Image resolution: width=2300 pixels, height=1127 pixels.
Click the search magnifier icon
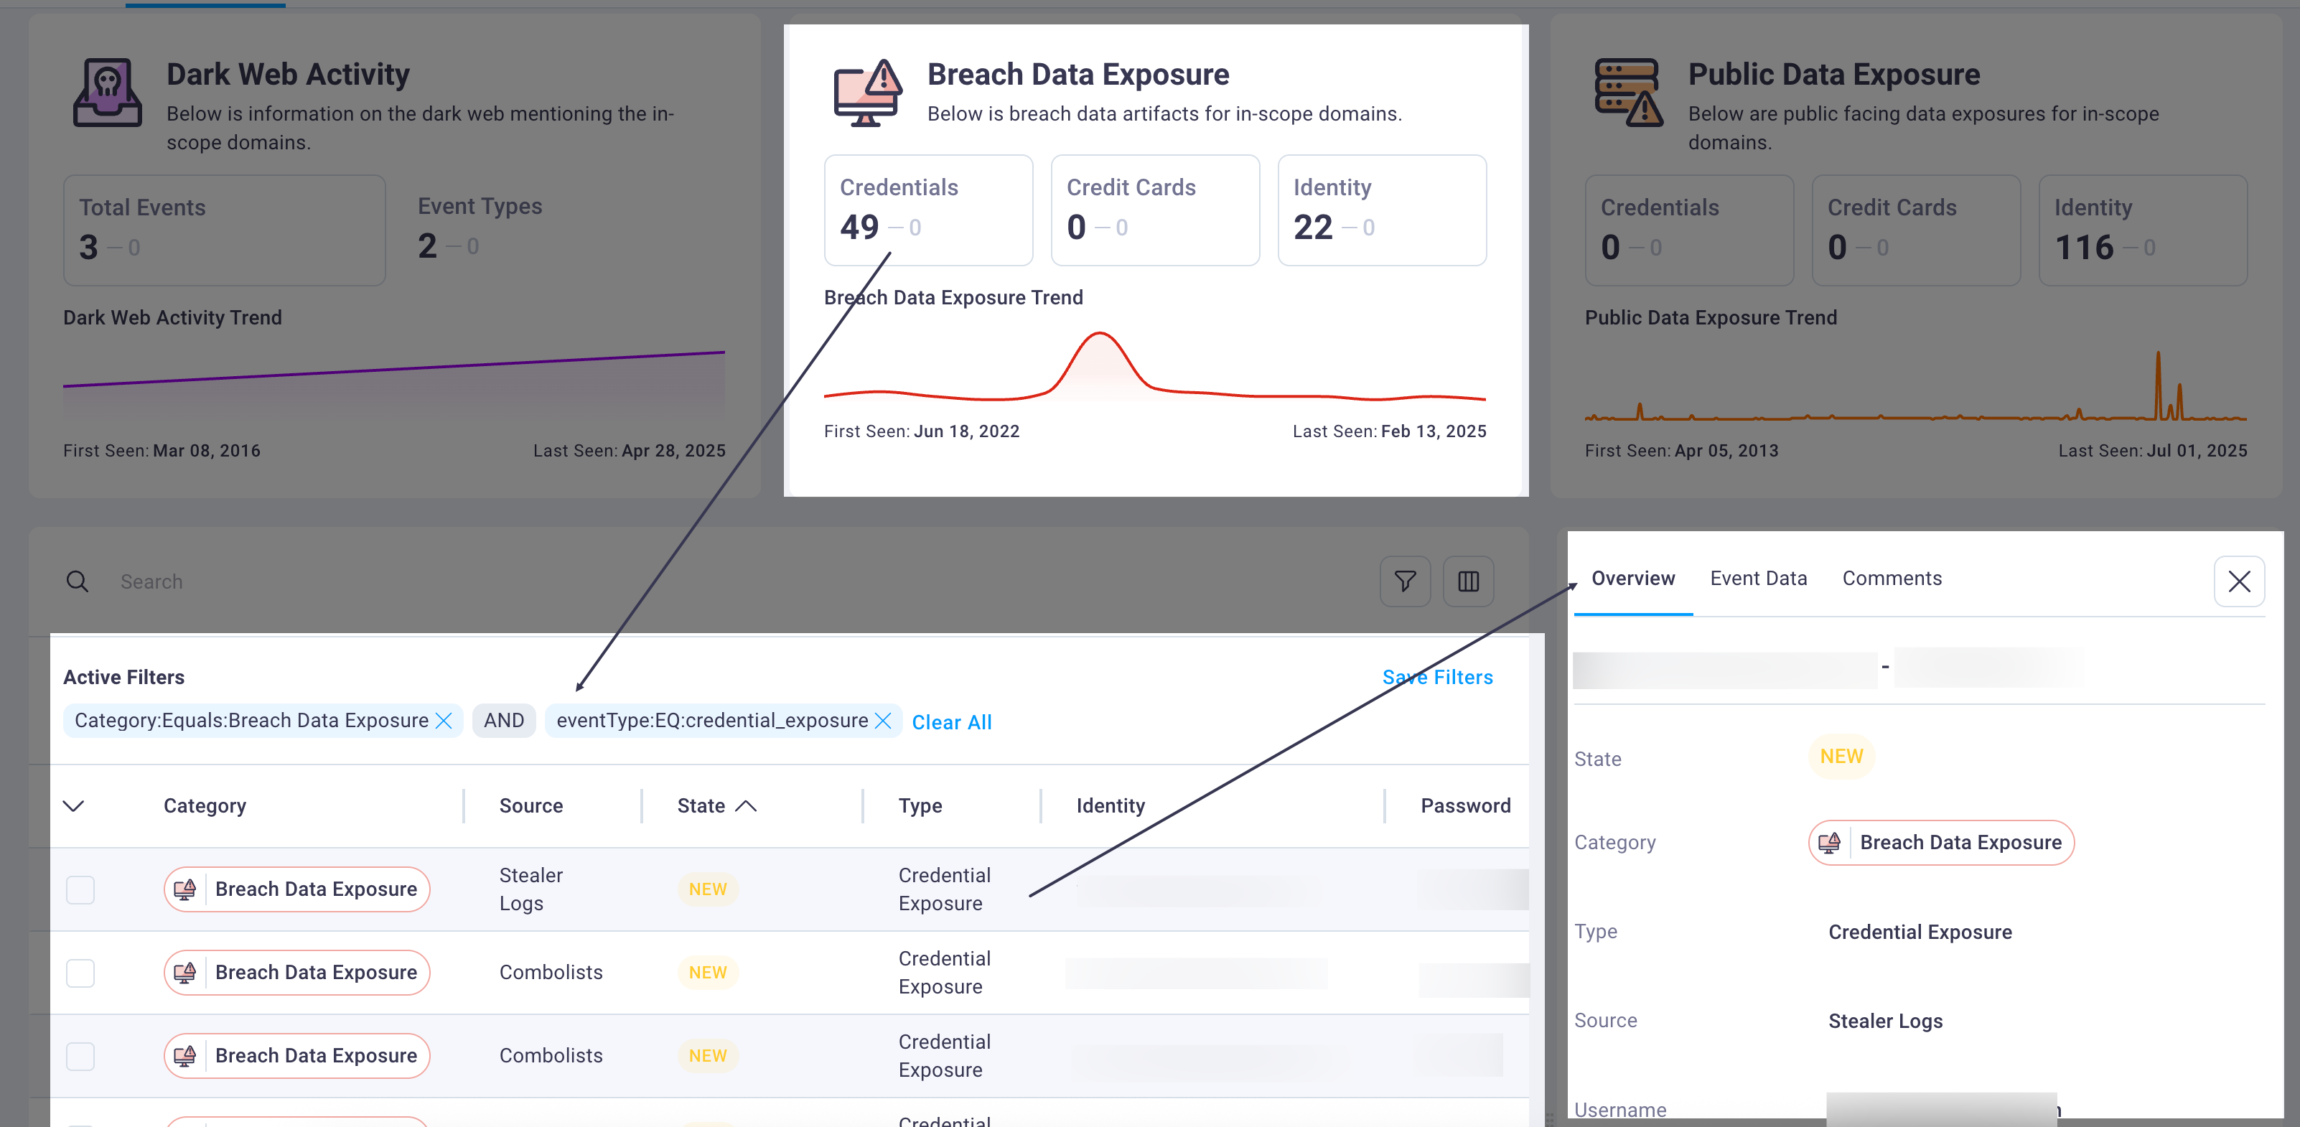[78, 581]
